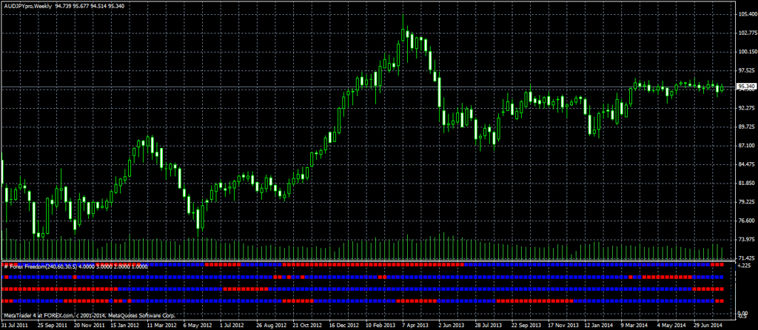The image size is (758, 330).
Task: Click the AUDJPYpro,Weekly chart title text
Action: (x=27, y=5)
